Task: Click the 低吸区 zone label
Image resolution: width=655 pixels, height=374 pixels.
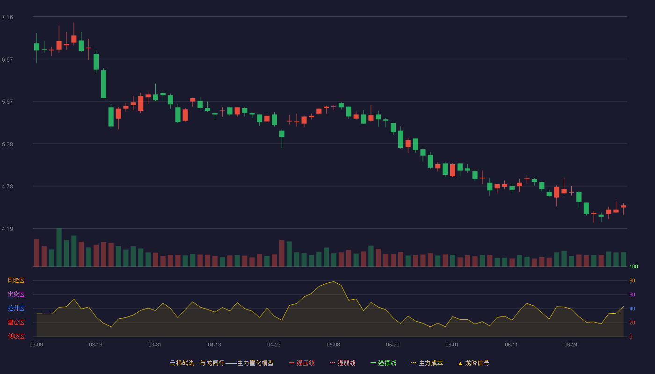Action: [x=16, y=336]
